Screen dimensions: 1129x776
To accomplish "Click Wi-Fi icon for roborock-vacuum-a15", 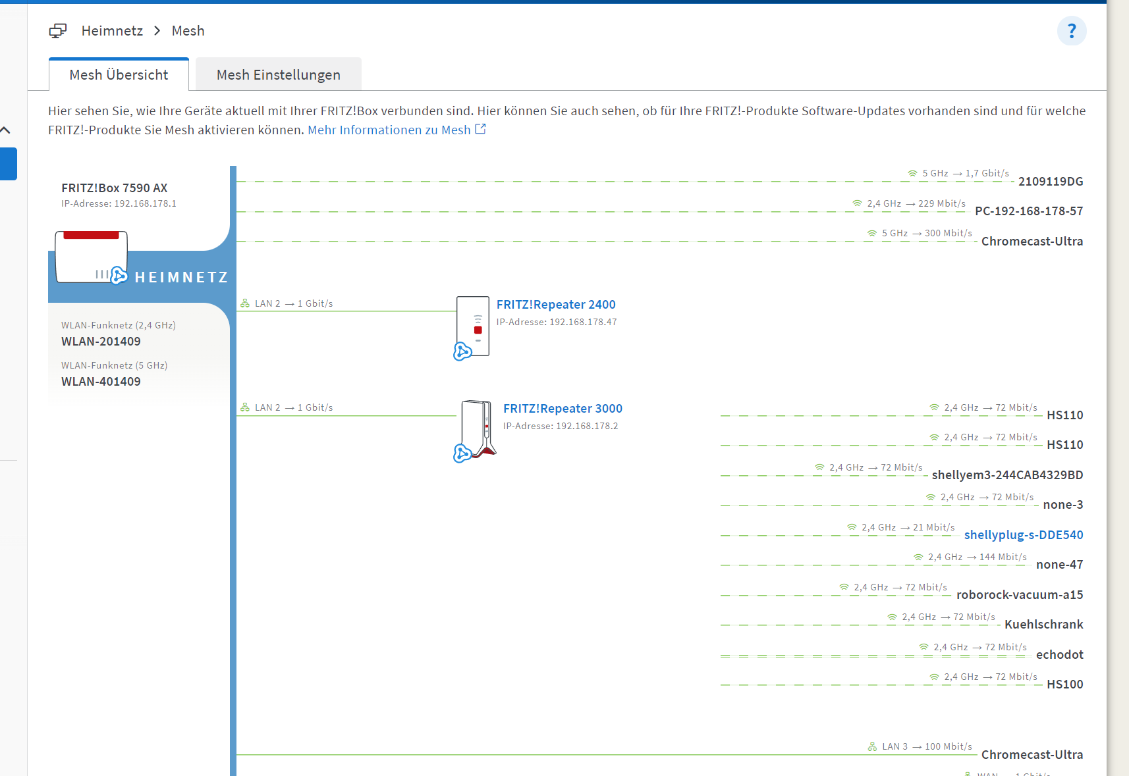I will [844, 587].
